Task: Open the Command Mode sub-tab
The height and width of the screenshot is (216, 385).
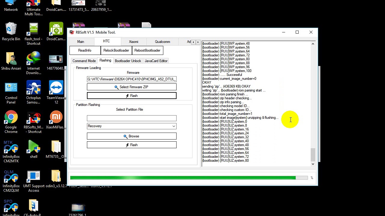Action: point(84,61)
